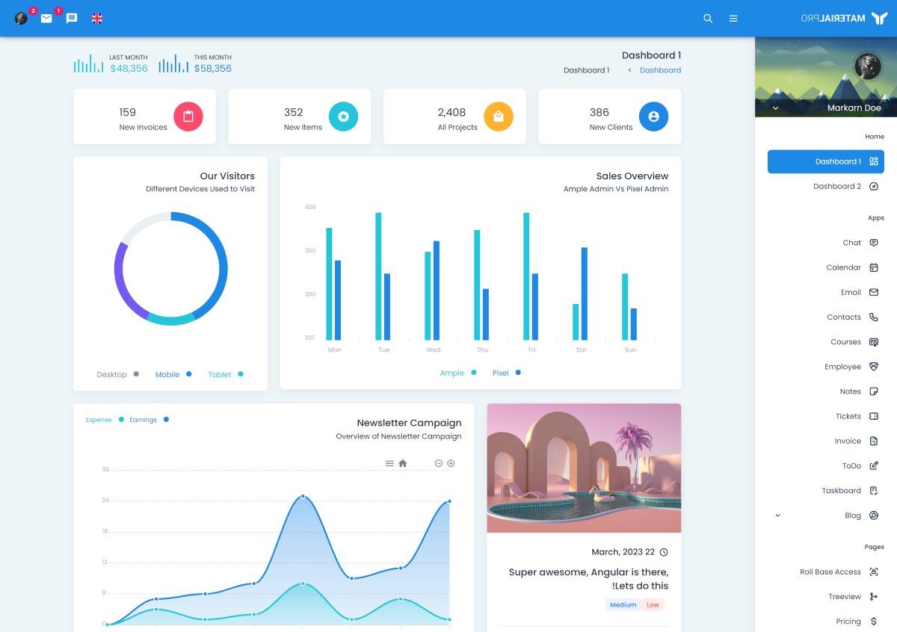Select Dashboard 2 in sidebar

[837, 186]
